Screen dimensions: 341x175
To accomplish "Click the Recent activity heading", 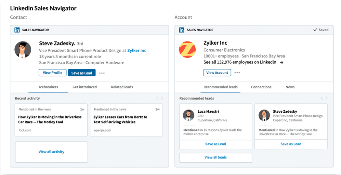I will [27, 98].
